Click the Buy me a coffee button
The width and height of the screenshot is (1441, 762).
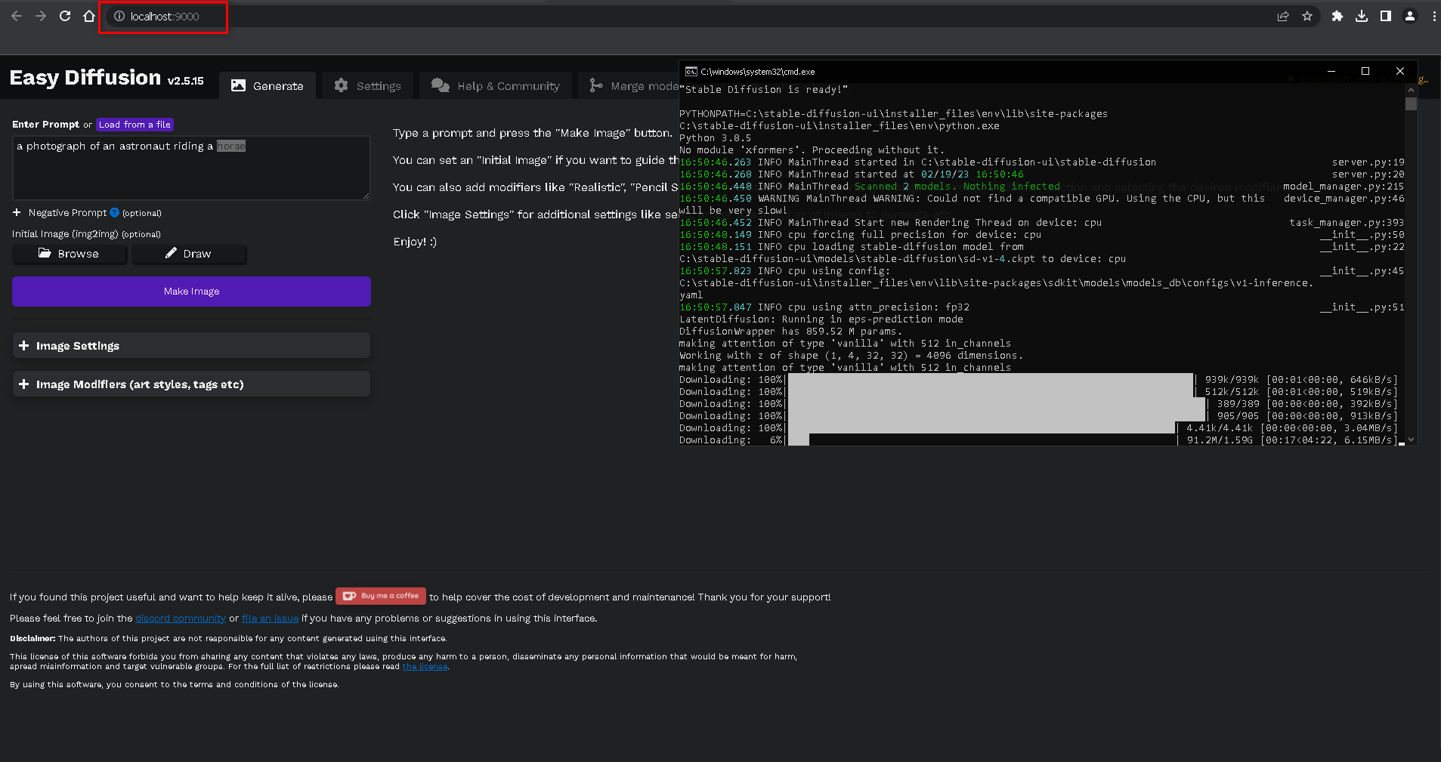(x=381, y=596)
